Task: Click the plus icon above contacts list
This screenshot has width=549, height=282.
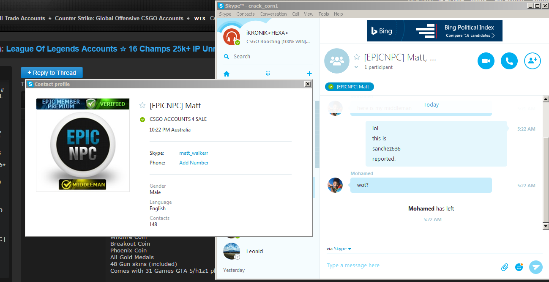Action: click(309, 74)
